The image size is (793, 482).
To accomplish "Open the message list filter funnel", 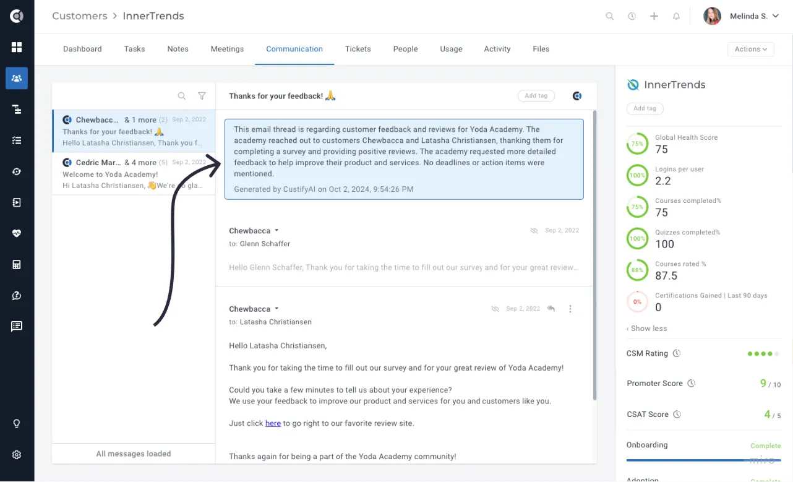I will tap(202, 96).
